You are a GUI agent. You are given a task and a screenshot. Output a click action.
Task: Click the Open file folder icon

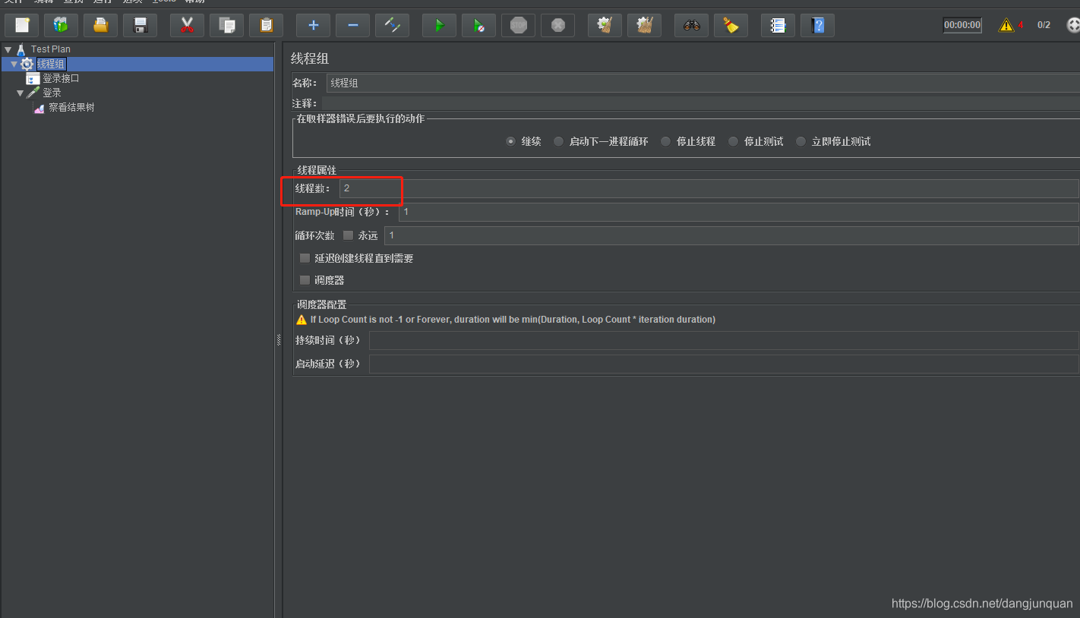coord(101,25)
